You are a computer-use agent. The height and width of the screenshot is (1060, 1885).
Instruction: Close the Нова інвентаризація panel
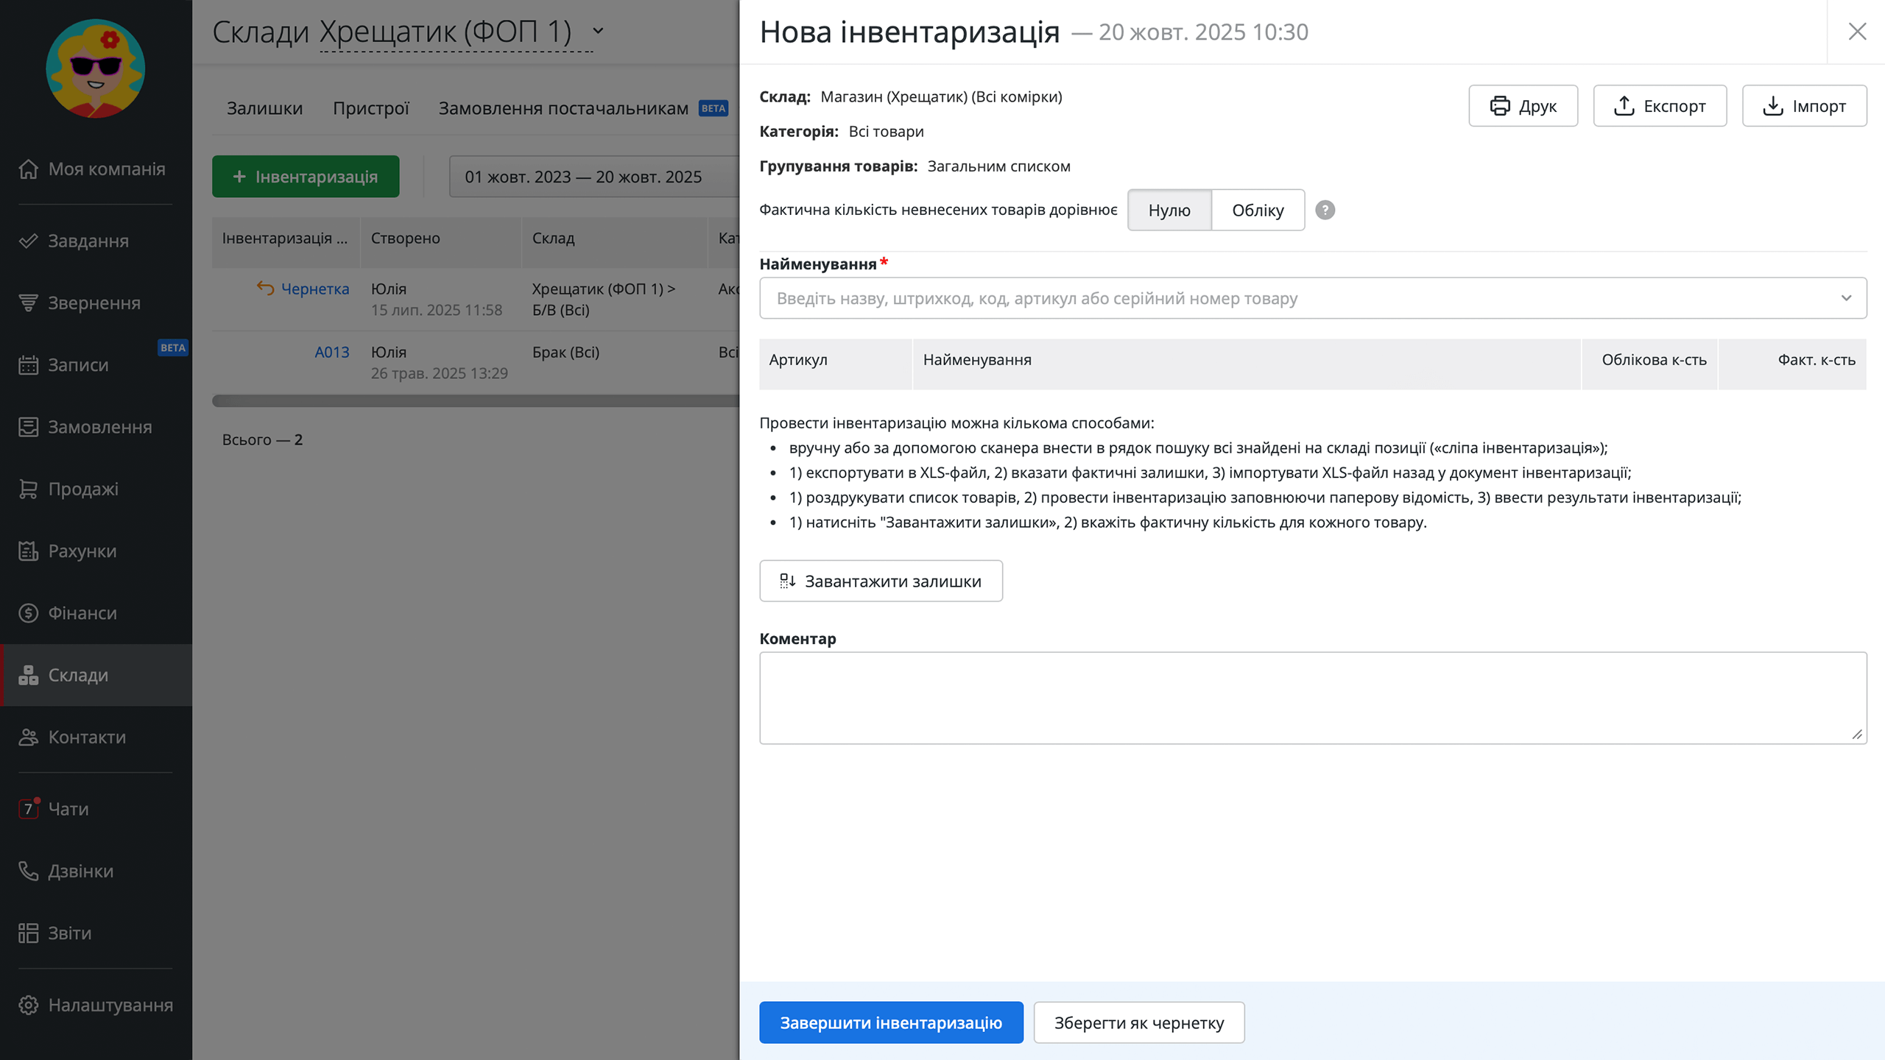[1856, 32]
